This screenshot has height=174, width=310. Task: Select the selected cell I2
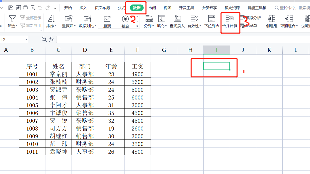217,66
